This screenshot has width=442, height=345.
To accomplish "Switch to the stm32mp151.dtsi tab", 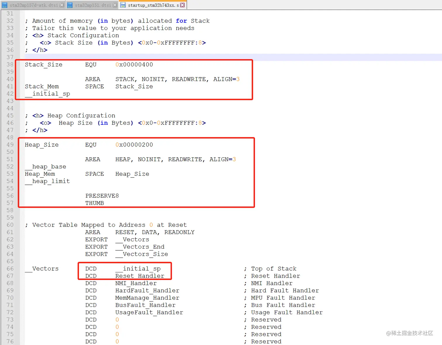I will point(92,5).
